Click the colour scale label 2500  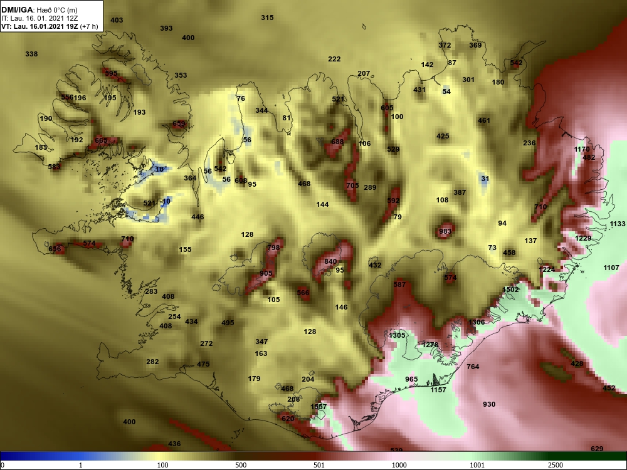tap(556, 465)
